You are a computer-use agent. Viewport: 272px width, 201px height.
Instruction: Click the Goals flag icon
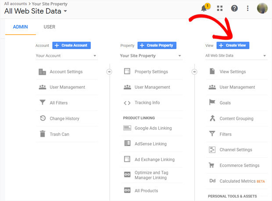212,103
